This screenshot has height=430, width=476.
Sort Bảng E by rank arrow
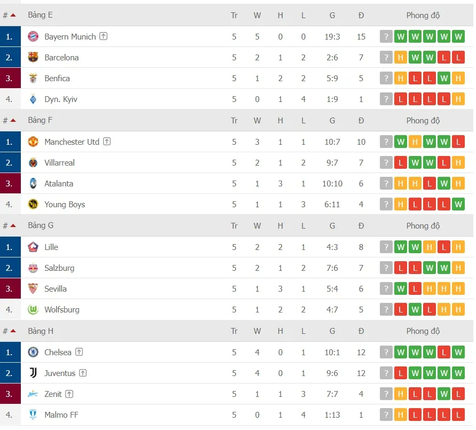(13, 15)
